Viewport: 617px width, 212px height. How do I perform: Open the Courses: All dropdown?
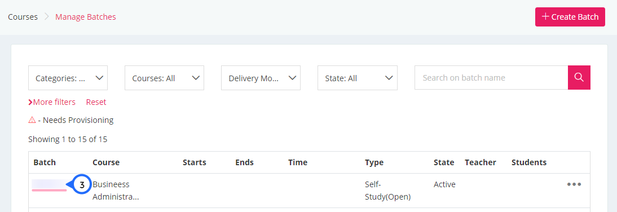(x=164, y=78)
